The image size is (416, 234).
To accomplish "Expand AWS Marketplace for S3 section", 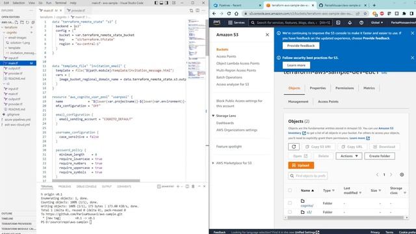I will (x=213, y=163).
